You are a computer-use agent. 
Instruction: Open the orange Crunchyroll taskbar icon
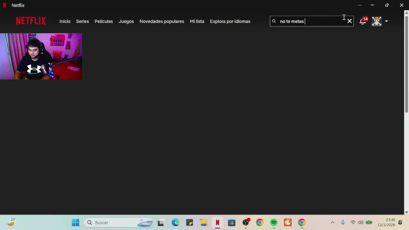point(288,223)
